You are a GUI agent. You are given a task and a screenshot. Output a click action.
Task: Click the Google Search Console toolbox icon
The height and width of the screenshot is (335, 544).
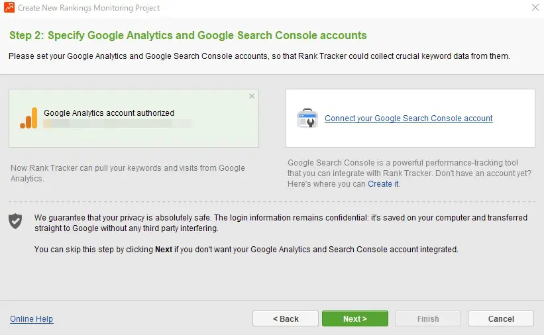click(307, 119)
